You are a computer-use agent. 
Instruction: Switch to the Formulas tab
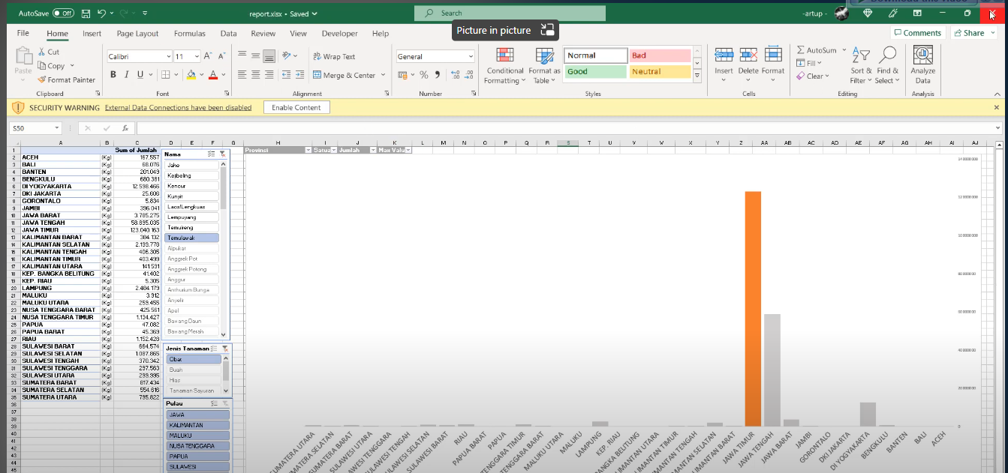(190, 34)
